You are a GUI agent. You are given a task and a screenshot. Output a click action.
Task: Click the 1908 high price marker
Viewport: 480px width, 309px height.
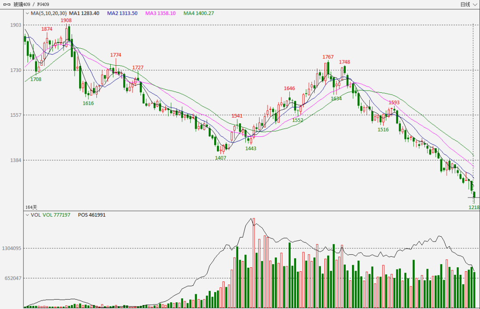[66, 20]
